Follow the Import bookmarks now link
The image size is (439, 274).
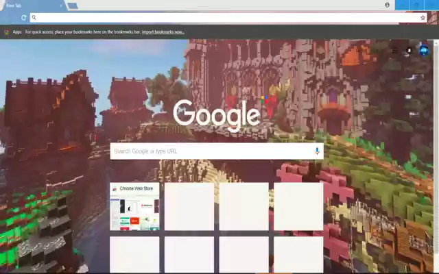(163, 32)
